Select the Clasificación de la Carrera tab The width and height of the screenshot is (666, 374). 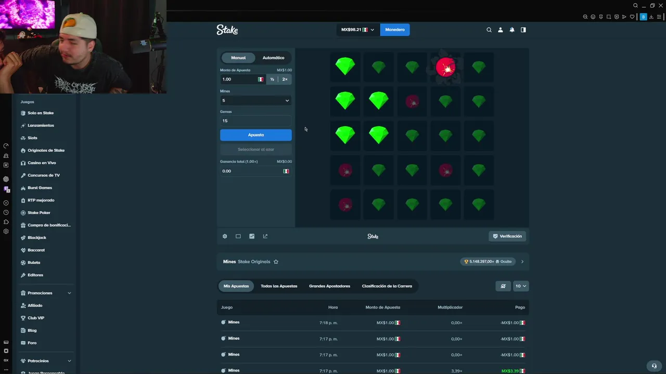387,286
